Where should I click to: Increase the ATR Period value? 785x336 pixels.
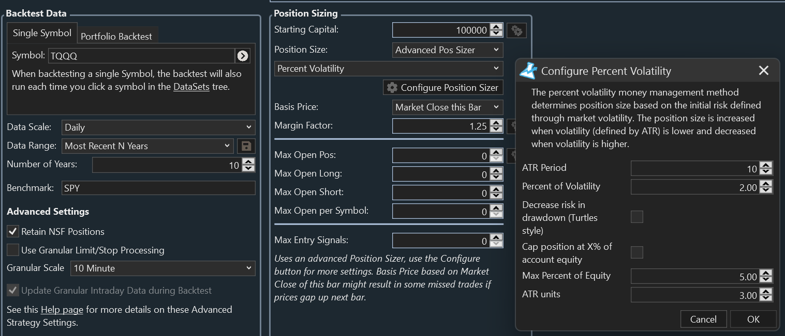coord(766,165)
